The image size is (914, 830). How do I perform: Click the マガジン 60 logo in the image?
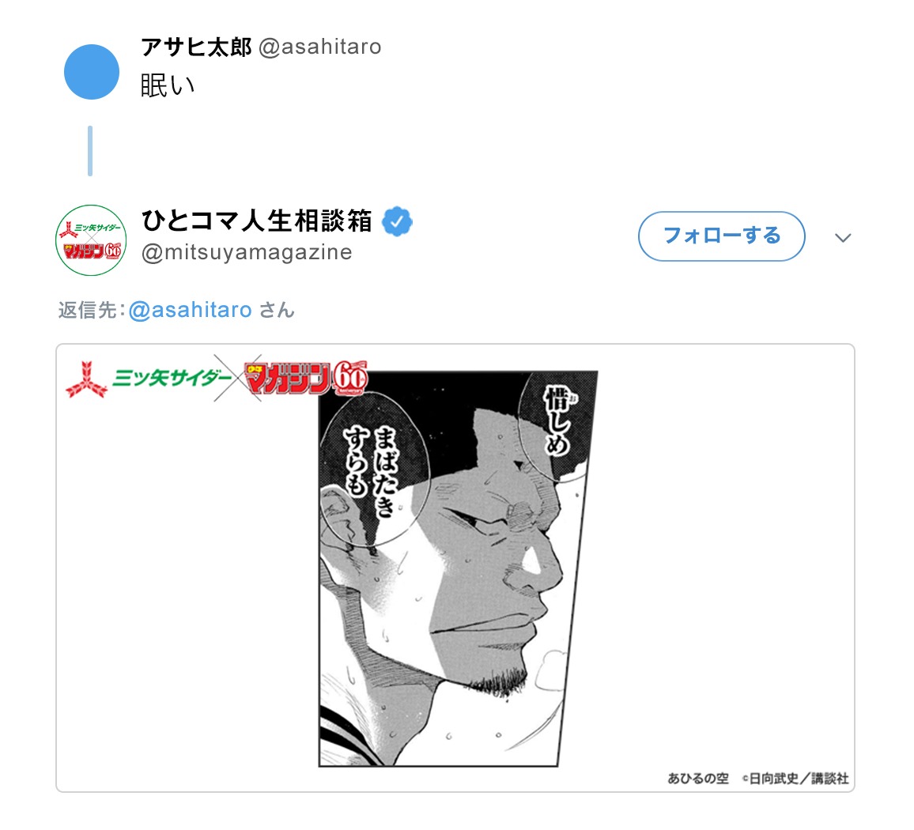pos(306,378)
